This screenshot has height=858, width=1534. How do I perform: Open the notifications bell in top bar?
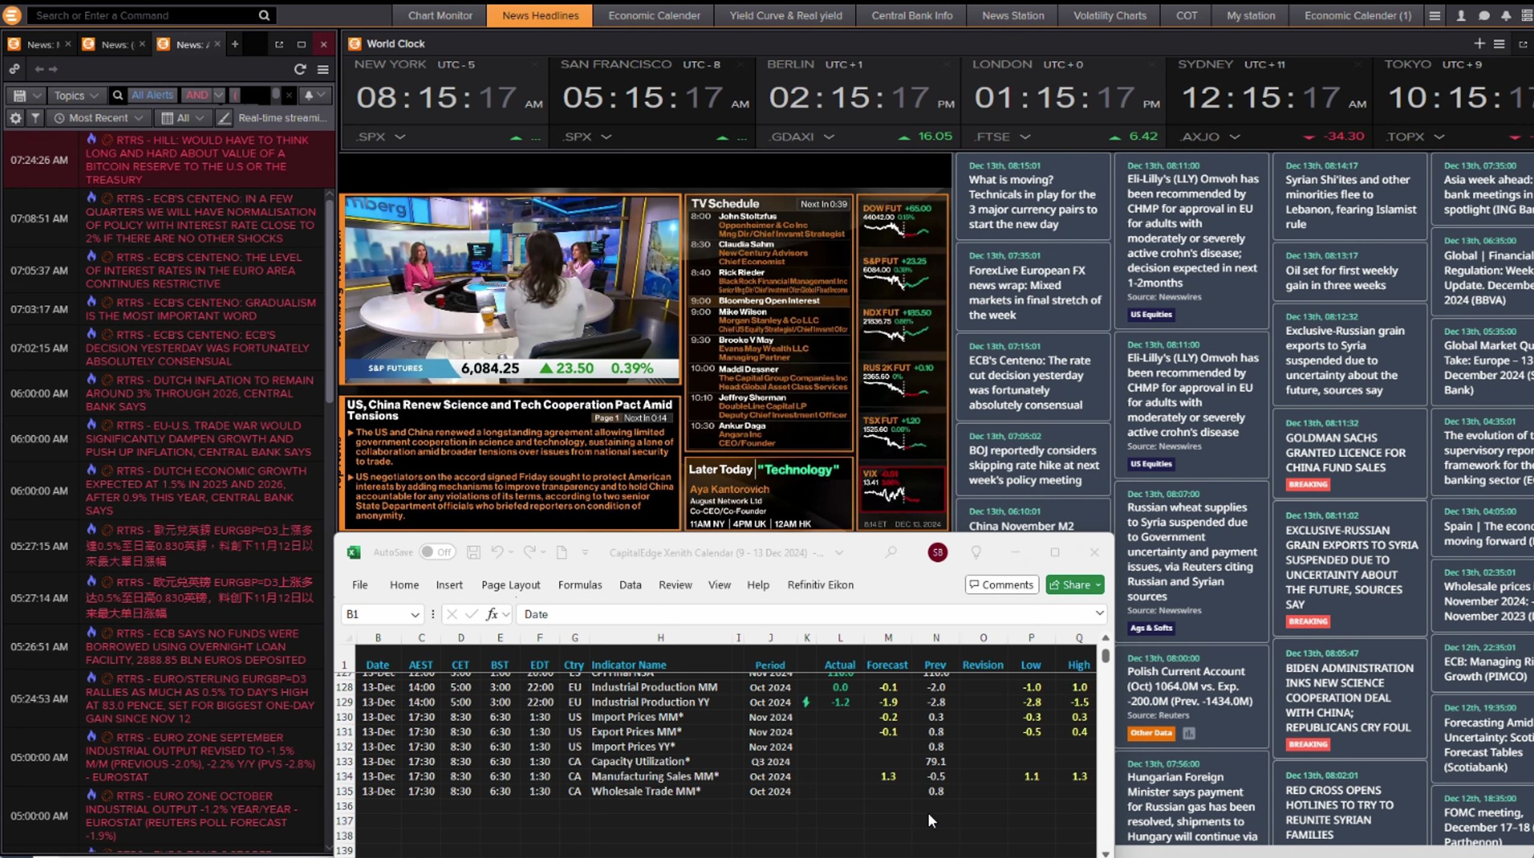pos(1506,16)
